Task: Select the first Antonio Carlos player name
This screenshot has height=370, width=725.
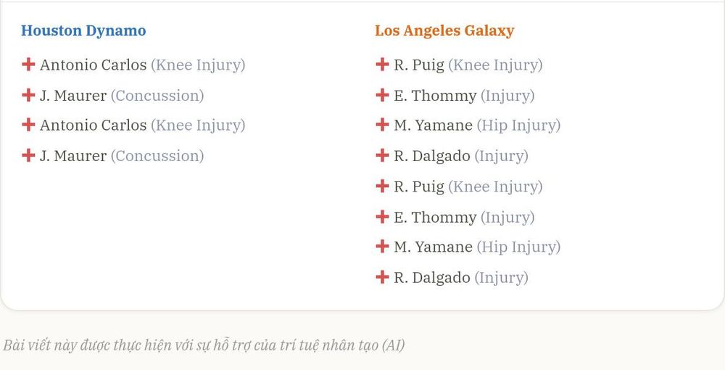Action: (94, 65)
